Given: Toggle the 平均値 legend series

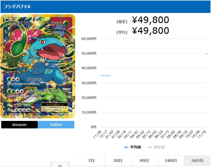Looking at the screenshot, I should [132, 147].
